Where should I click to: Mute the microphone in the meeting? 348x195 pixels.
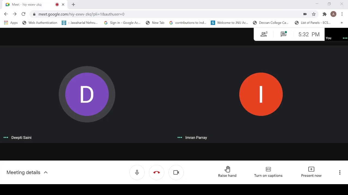[x=137, y=173]
